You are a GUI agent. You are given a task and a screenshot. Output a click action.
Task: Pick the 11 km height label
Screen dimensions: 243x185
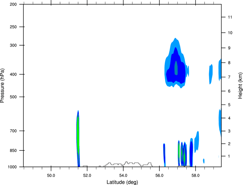[x=230, y=17]
